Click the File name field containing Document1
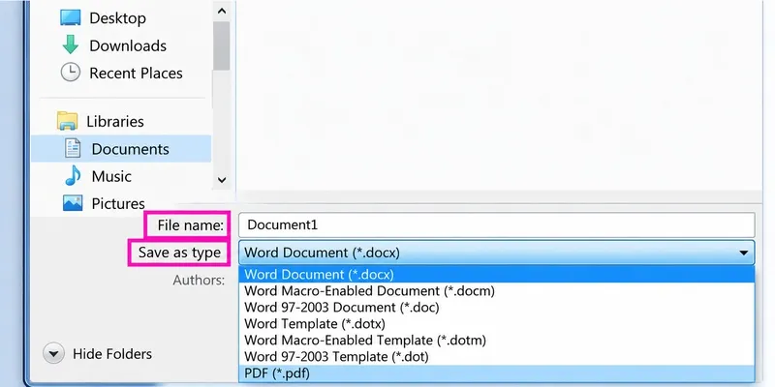 (497, 225)
